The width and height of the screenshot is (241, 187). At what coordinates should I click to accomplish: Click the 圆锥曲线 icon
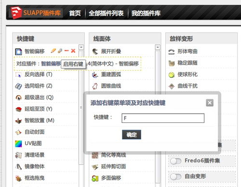click(x=95, y=86)
